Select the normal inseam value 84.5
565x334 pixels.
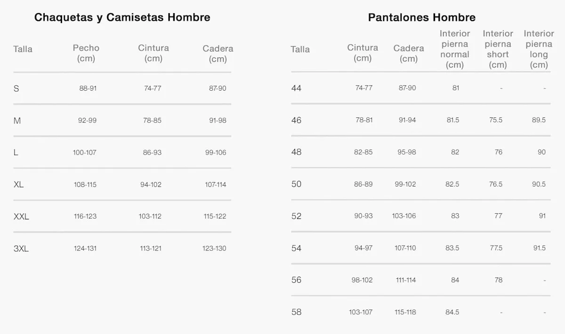pyautogui.click(x=452, y=312)
